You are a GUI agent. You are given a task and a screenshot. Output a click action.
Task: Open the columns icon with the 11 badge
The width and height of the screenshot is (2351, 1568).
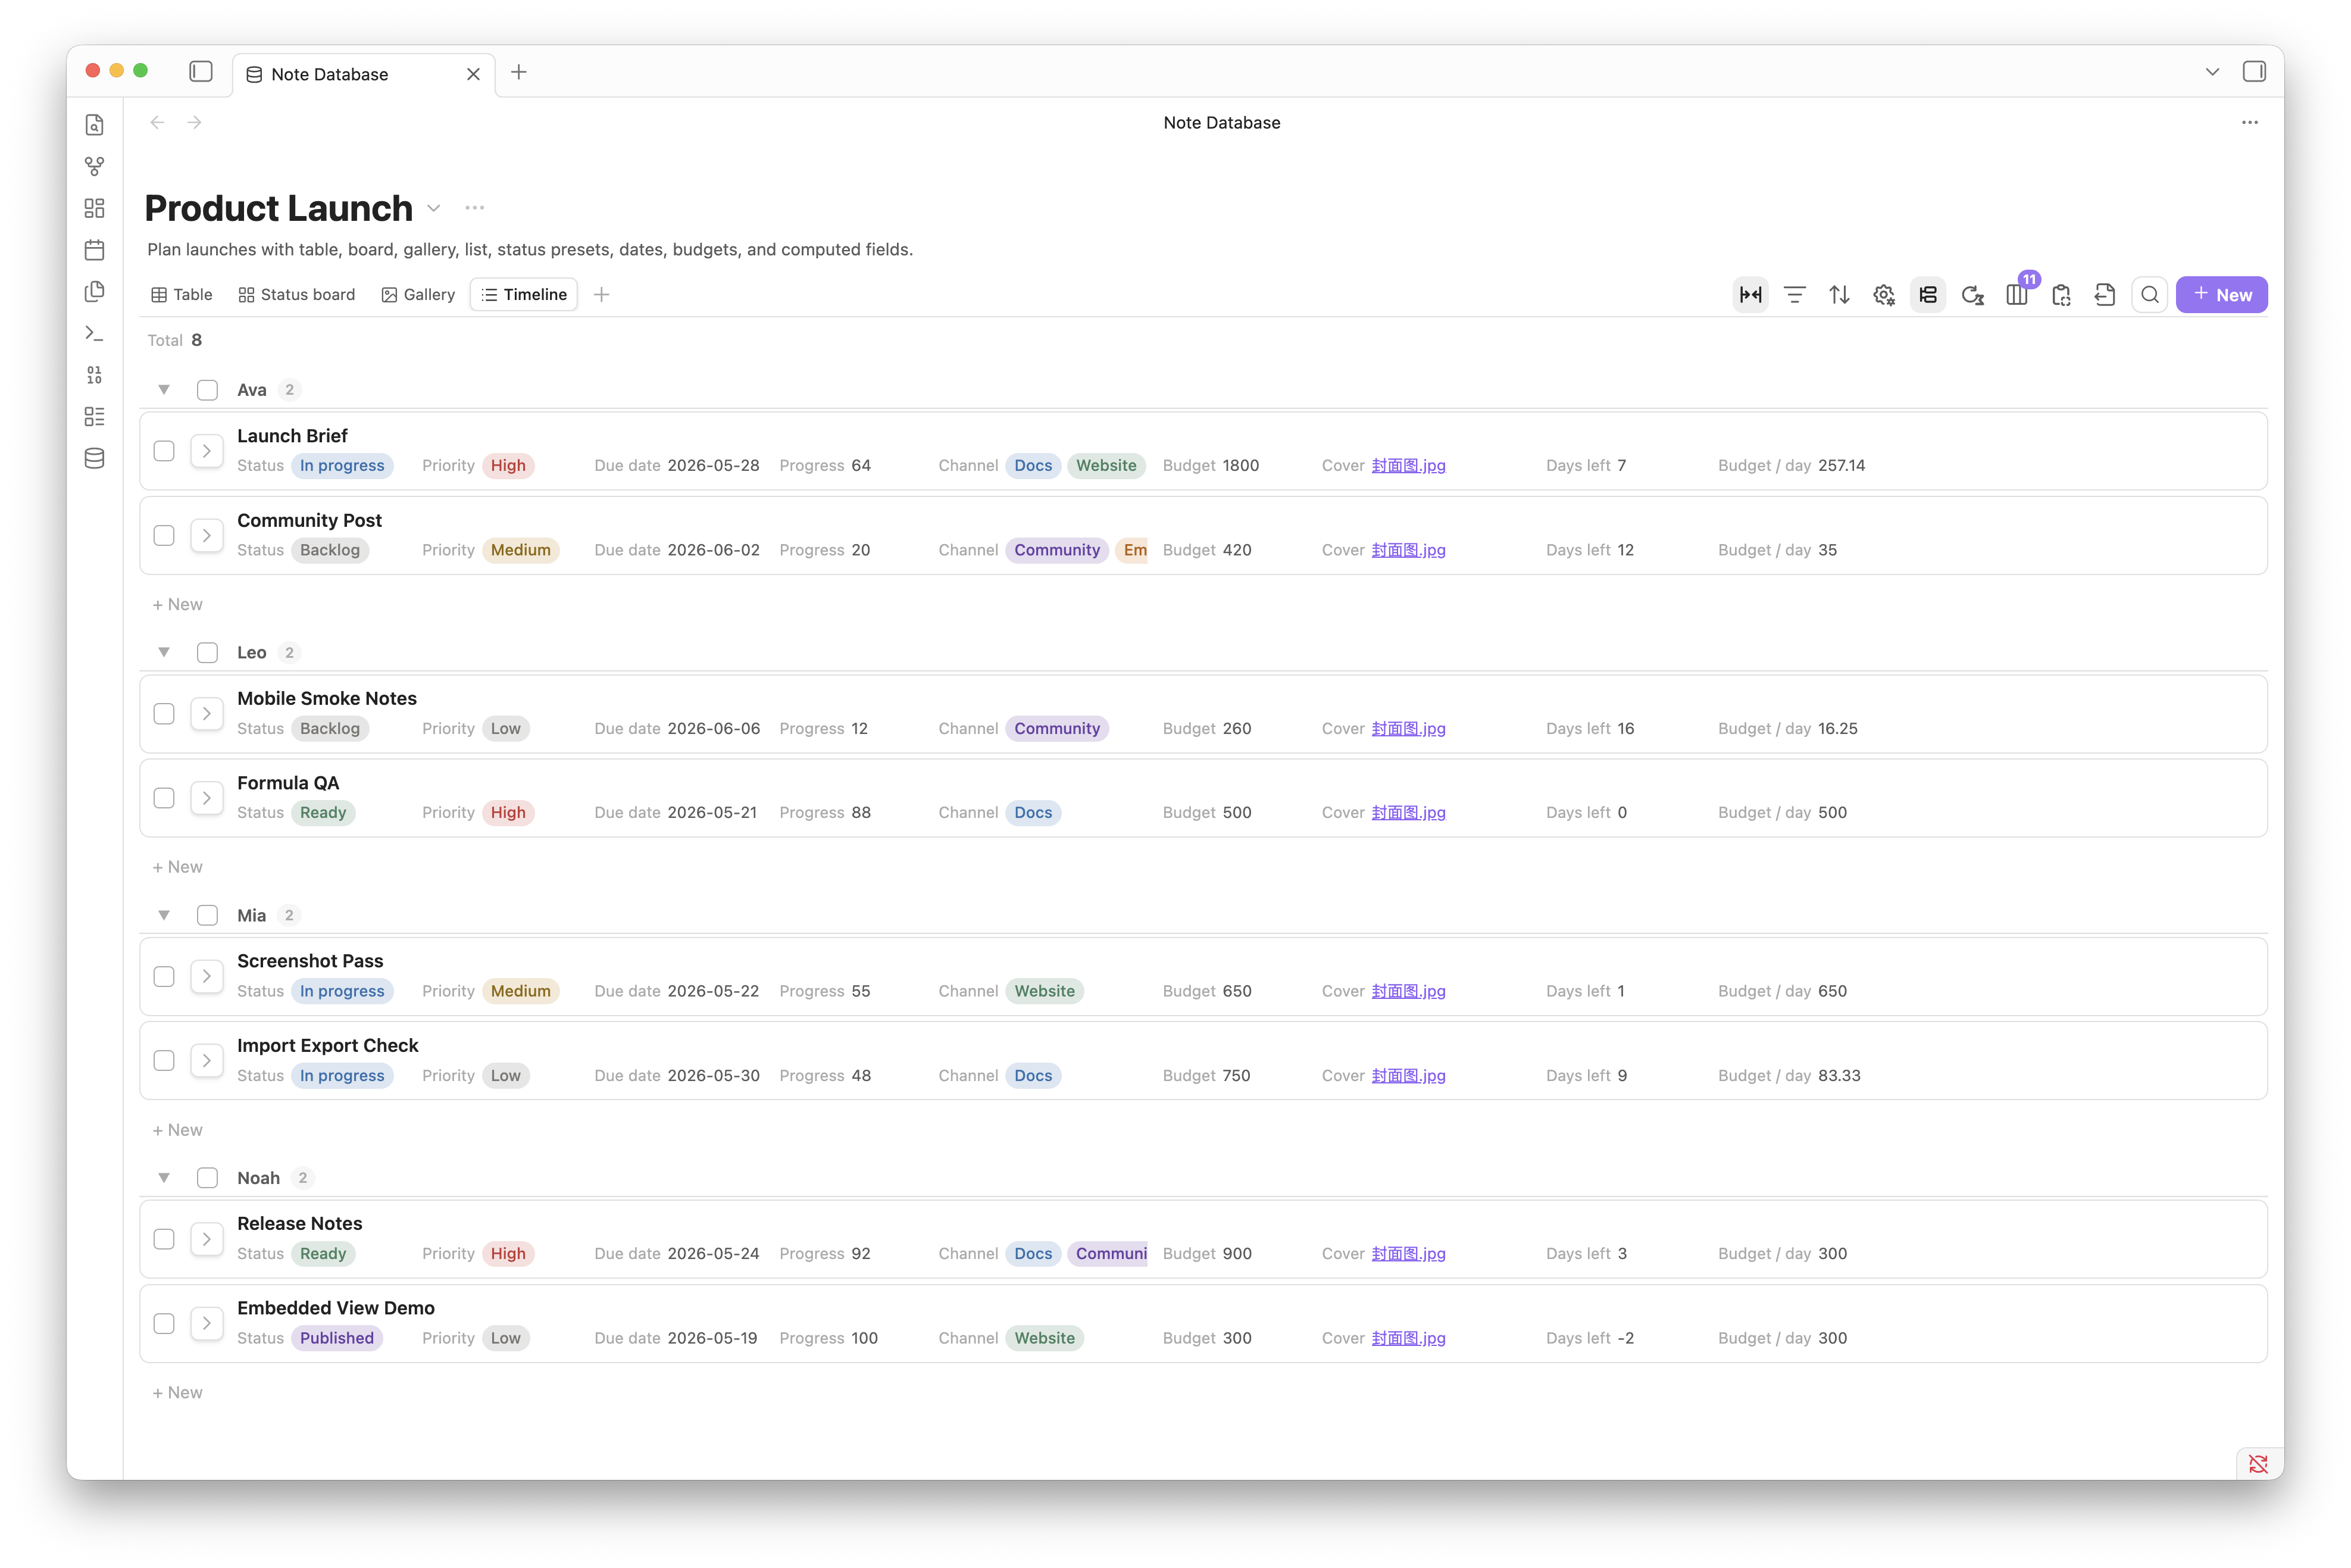click(2016, 295)
